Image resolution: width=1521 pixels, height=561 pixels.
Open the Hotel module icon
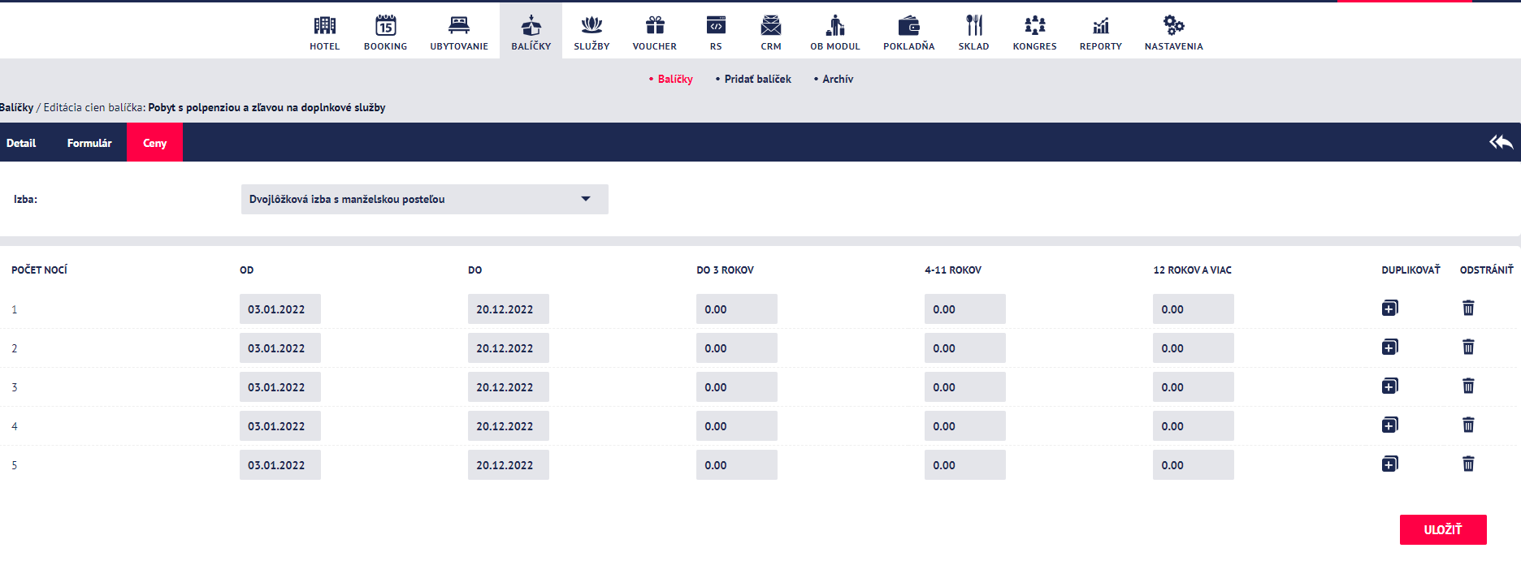click(324, 25)
